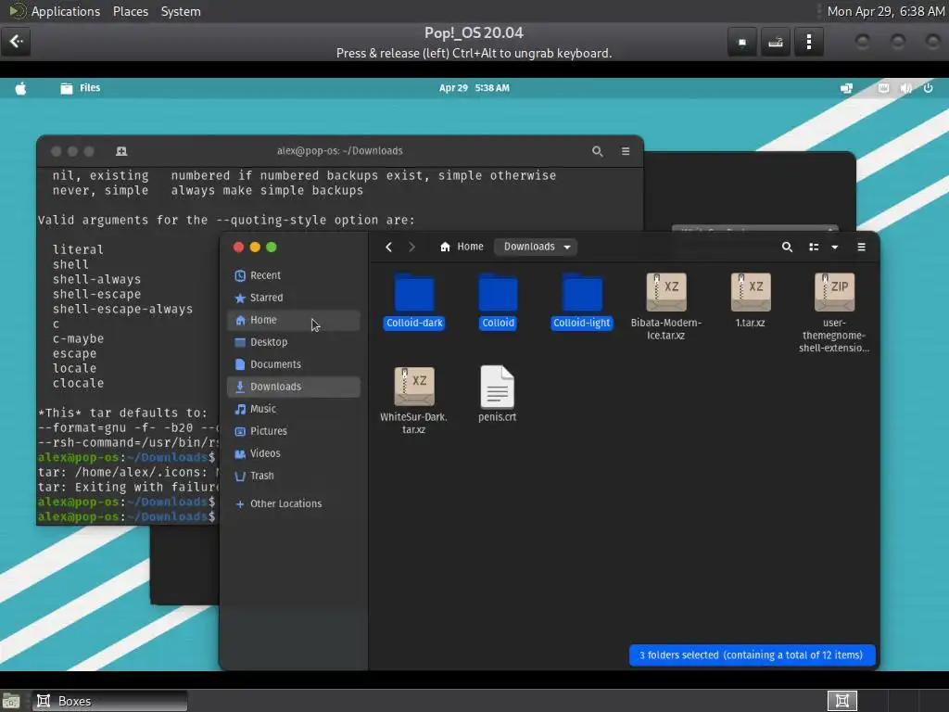Open the network status indicator

pyautogui.click(x=847, y=88)
